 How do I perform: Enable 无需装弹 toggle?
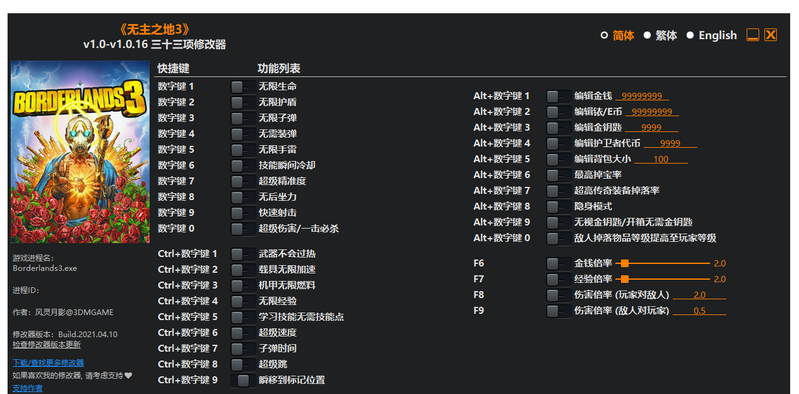click(243, 134)
